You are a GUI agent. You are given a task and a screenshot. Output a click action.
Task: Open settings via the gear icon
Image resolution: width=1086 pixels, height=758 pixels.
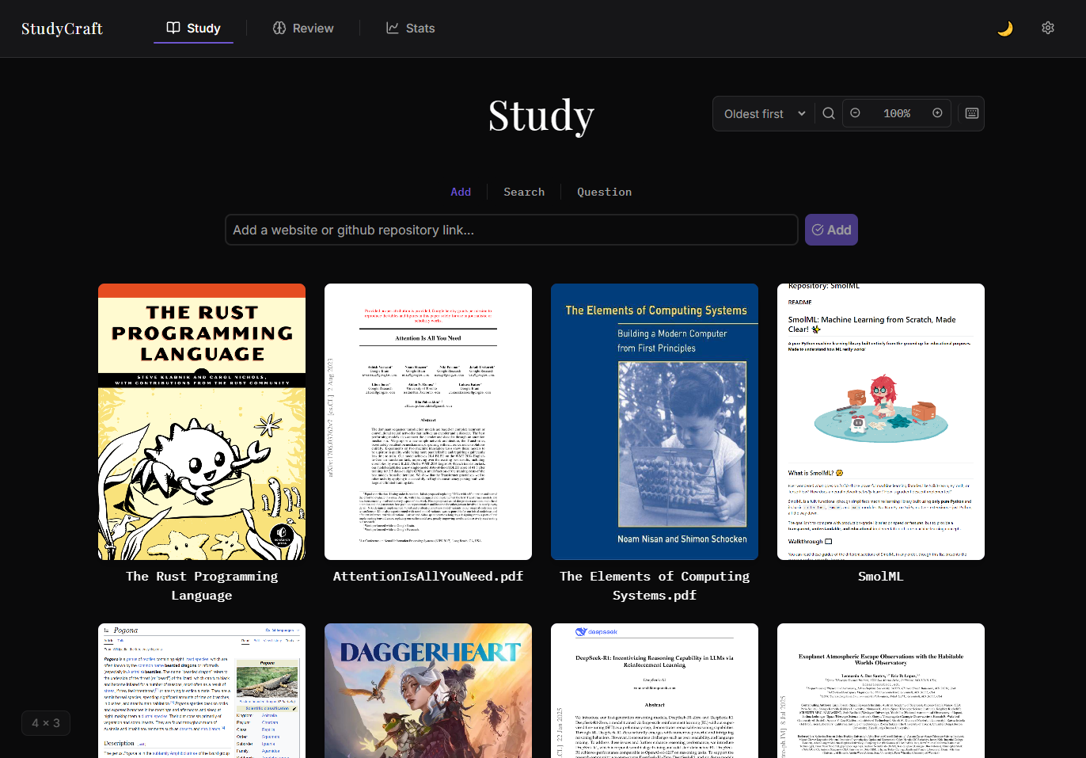click(x=1047, y=29)
